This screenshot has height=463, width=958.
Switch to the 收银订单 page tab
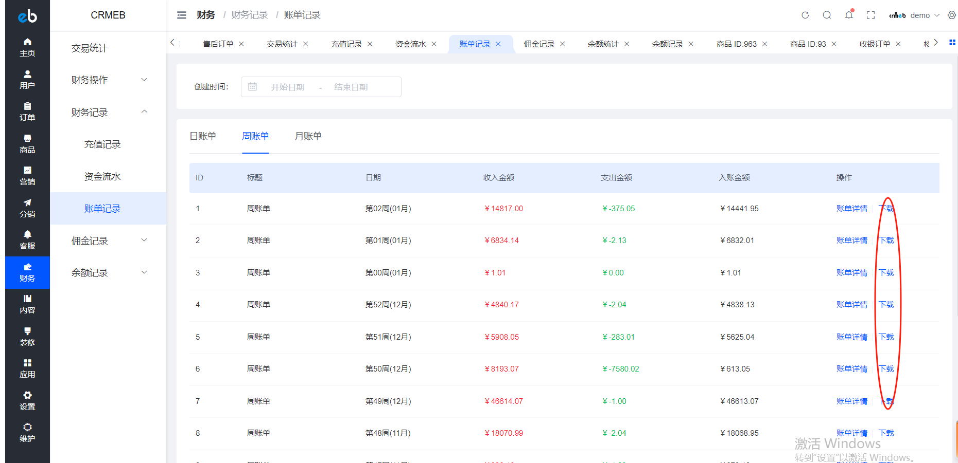875,44
